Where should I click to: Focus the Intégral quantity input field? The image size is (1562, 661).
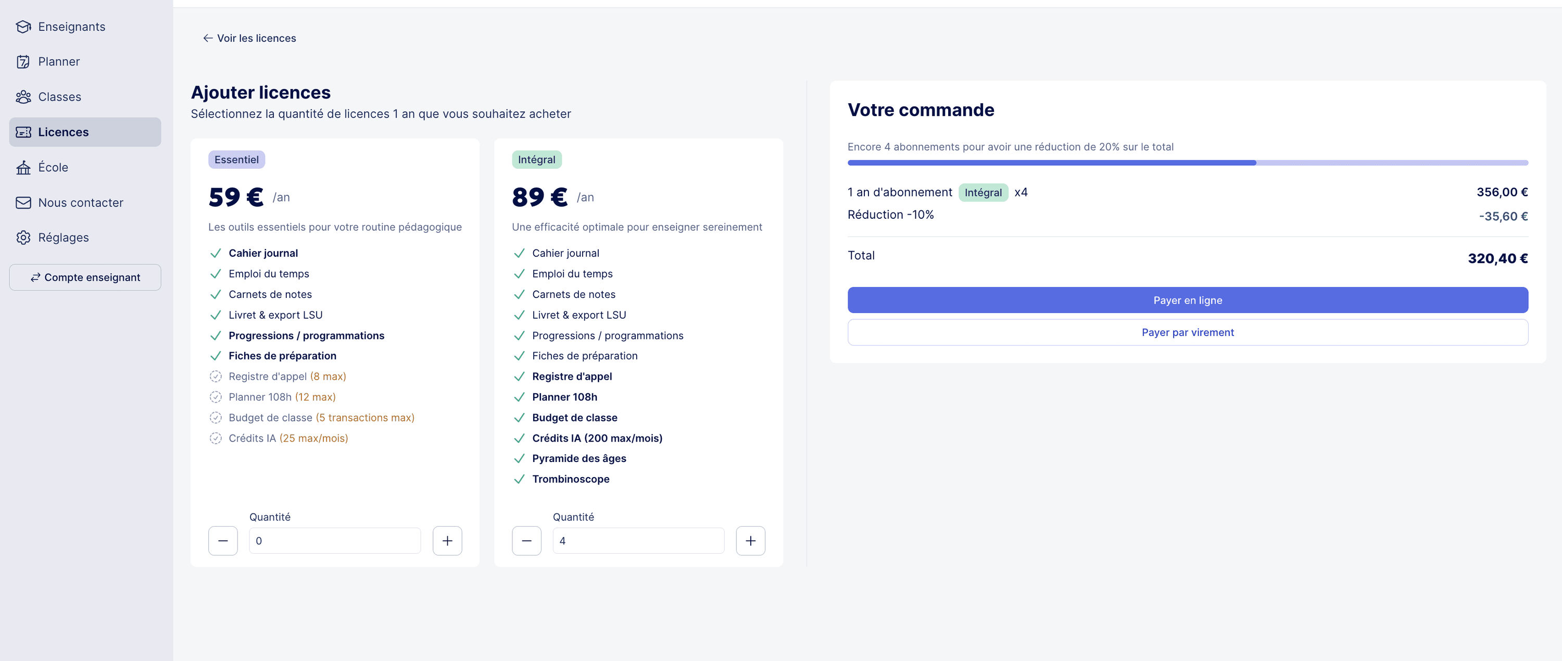pos(638,541)
